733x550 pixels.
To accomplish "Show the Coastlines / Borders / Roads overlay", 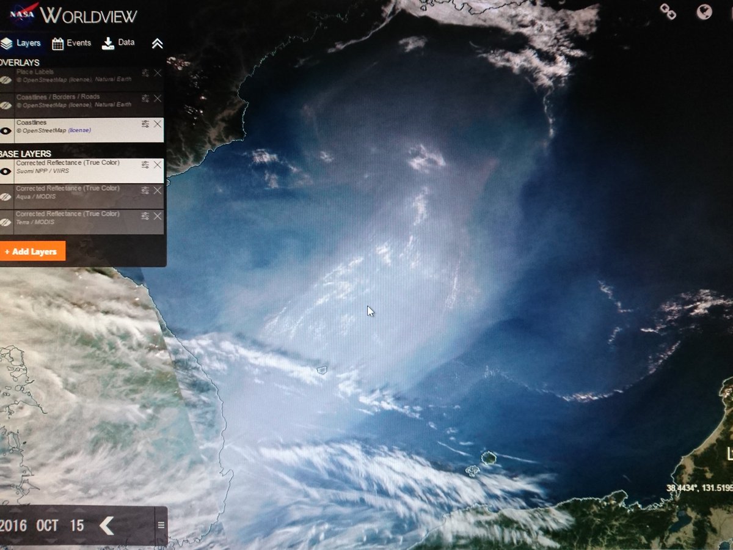I will point(6,105).
